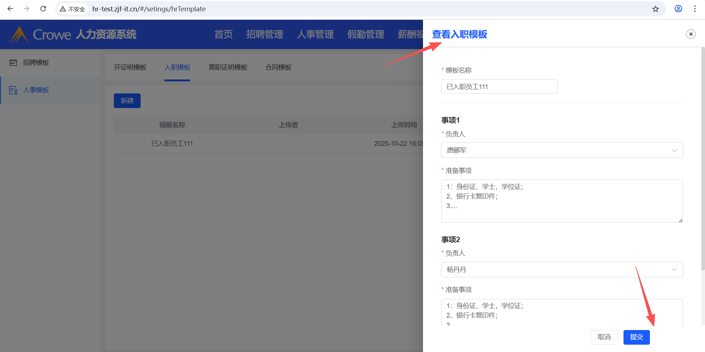The height and width of the screenshot is (352, 705).
Task: Expand the 事项1 负责人 dropdown
Action: click(562, 150)
